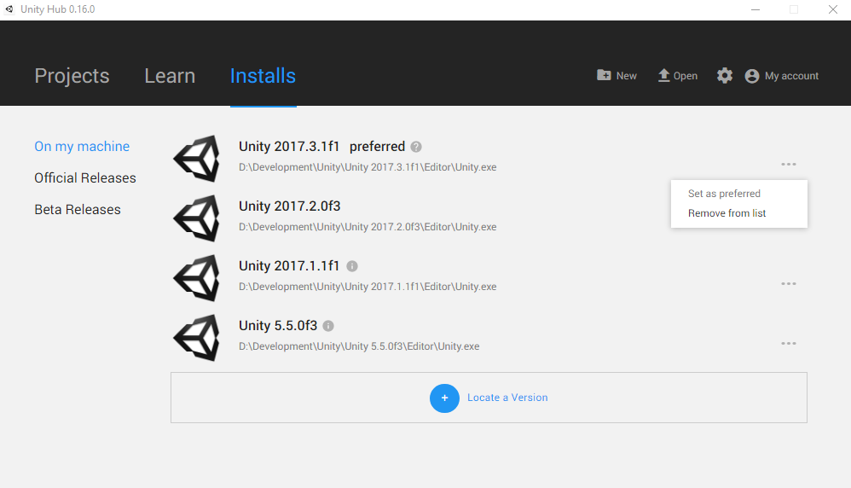The image size is (851, 488).
Task: Click the blue plus circle icon
Action: point(444,398)
